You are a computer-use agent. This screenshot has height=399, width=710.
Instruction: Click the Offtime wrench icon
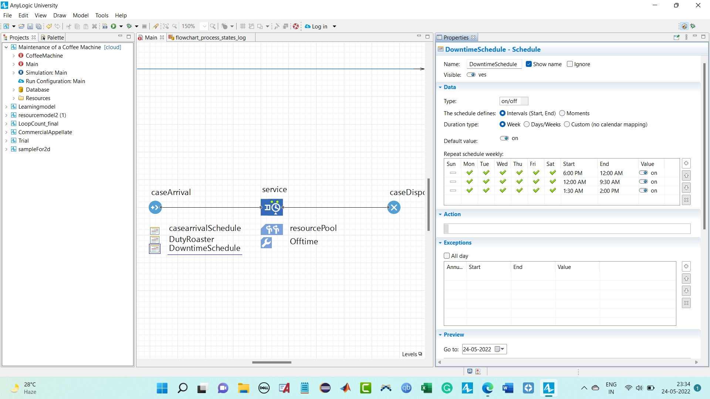[266, 242]
